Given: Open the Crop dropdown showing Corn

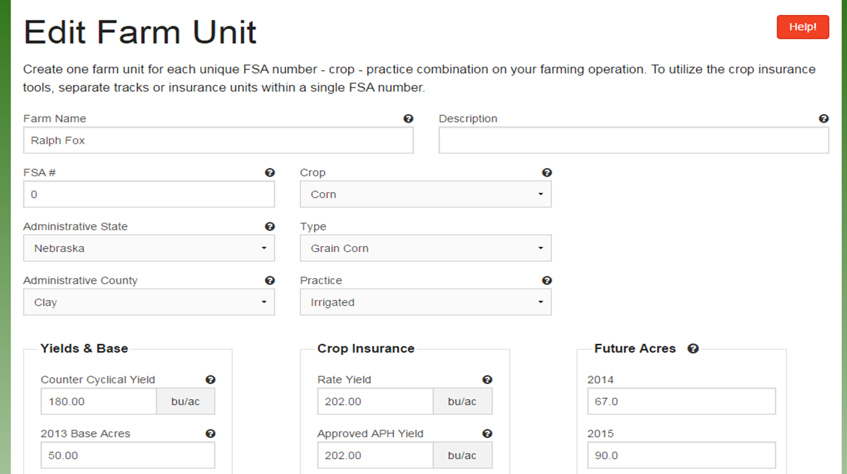Looking at the screenshot, I should (x=425, y=195).
